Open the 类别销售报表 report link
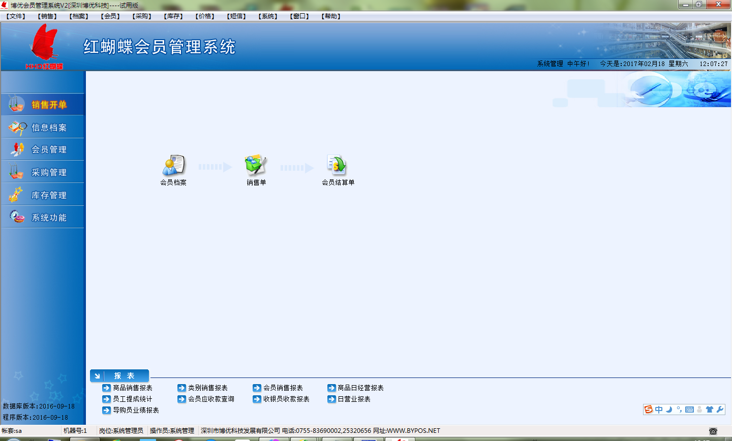The height and width of the screenshot is (441, 732). (x=202, y=388)
